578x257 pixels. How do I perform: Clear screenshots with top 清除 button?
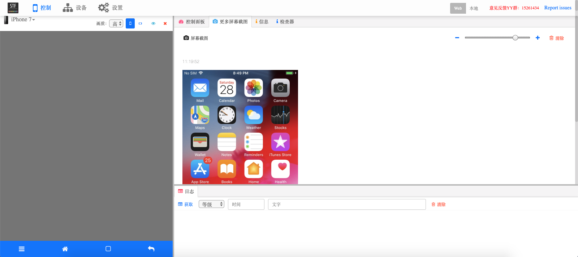tap(557, 38)
